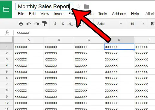Select cell C9
Viewport: 155px width, 110px height.
pos(89,96)
